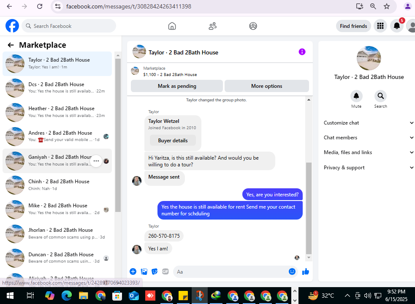Open the clock and date in taskbar
The width and height of the screenshot is (415, 304).
[396, 296]
